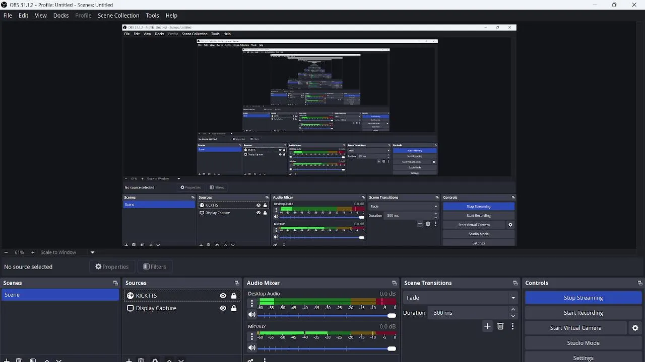Open the Docks menu

[x=61, y=16]
